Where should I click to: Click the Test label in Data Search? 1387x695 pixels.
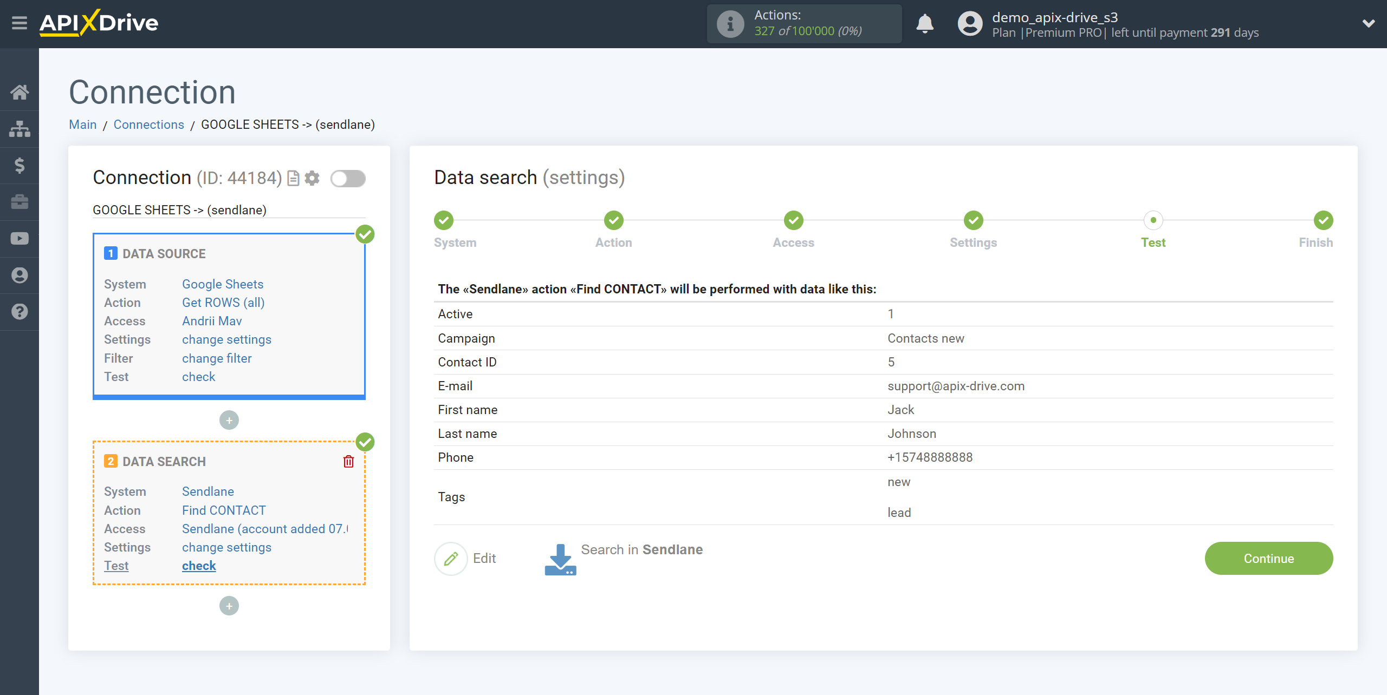(116, 566)
